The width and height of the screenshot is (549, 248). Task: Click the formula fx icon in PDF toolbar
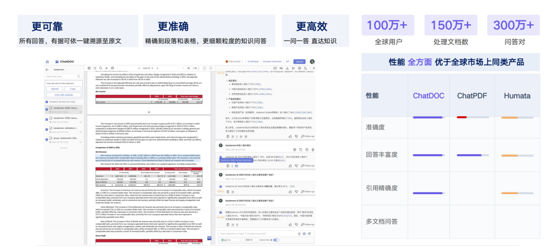106,68
